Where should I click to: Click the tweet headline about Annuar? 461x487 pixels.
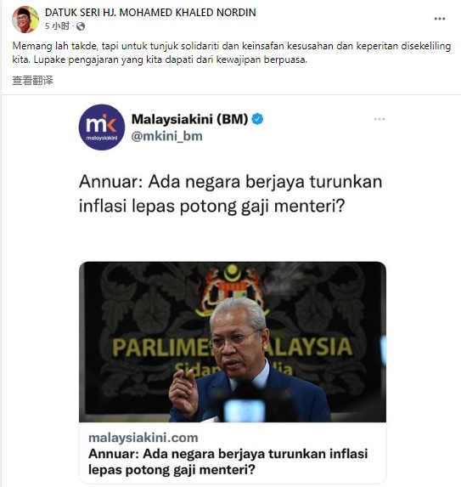click(x=231, y=194)
